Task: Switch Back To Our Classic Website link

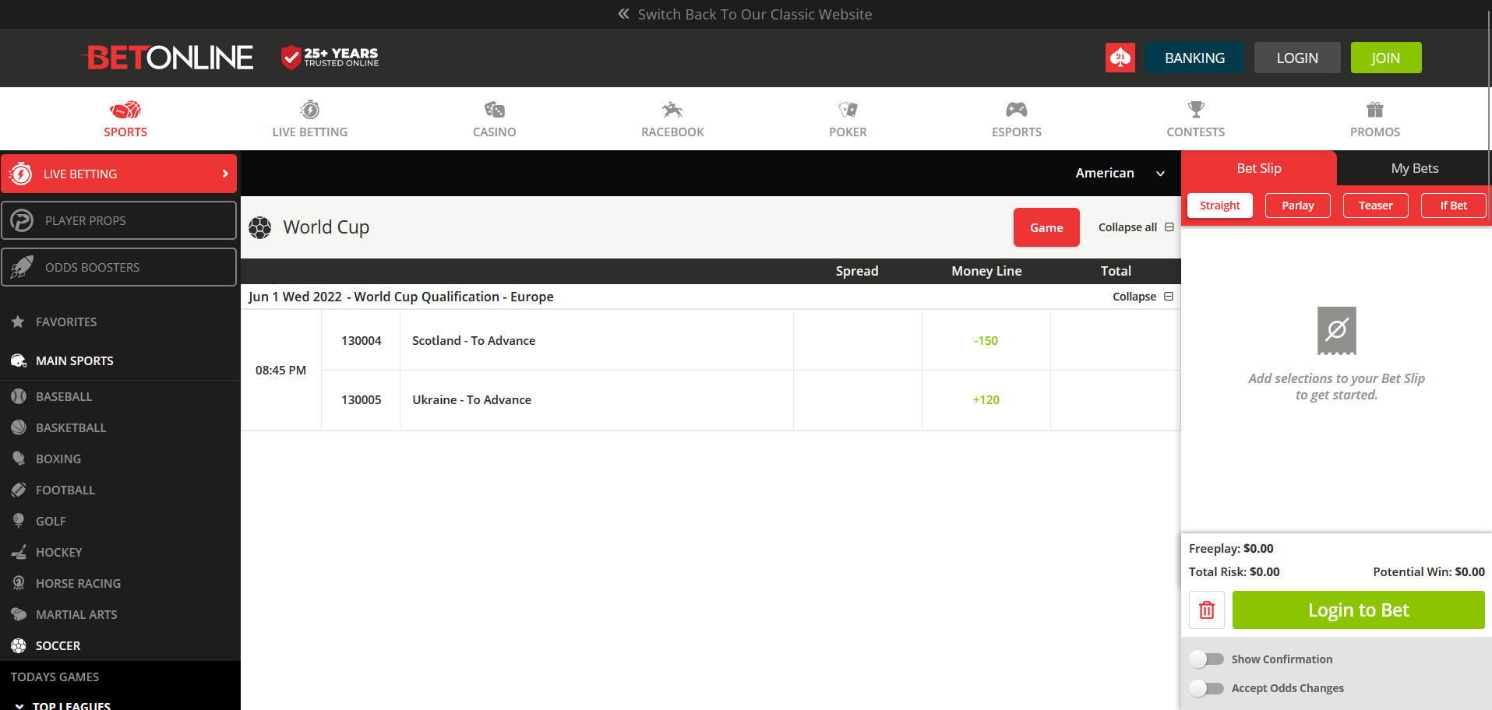Action: tap(746, 14)
